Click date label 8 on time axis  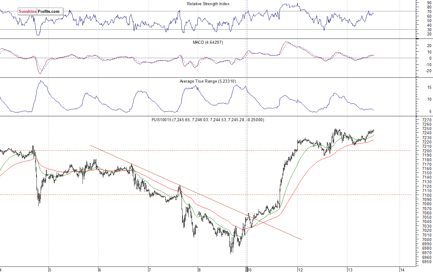point(199,270)
